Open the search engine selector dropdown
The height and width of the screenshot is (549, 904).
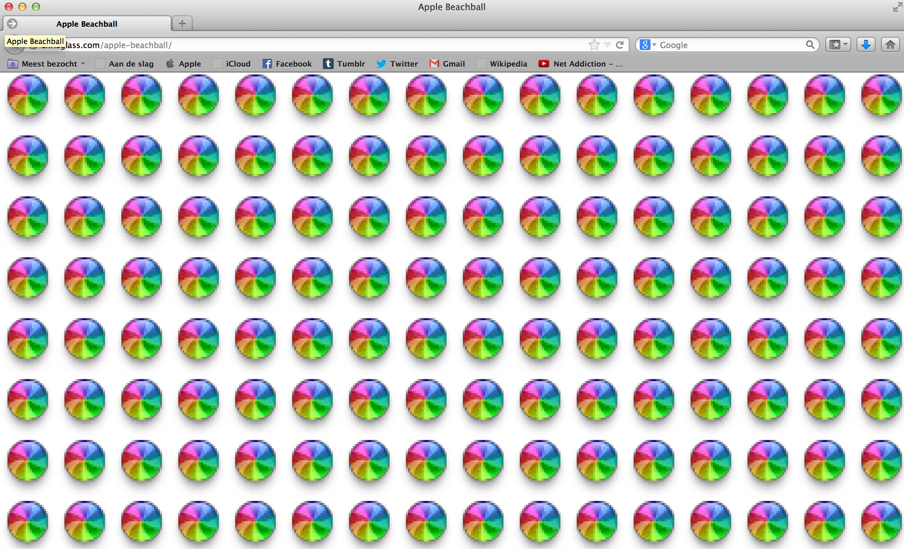(648, 45)
